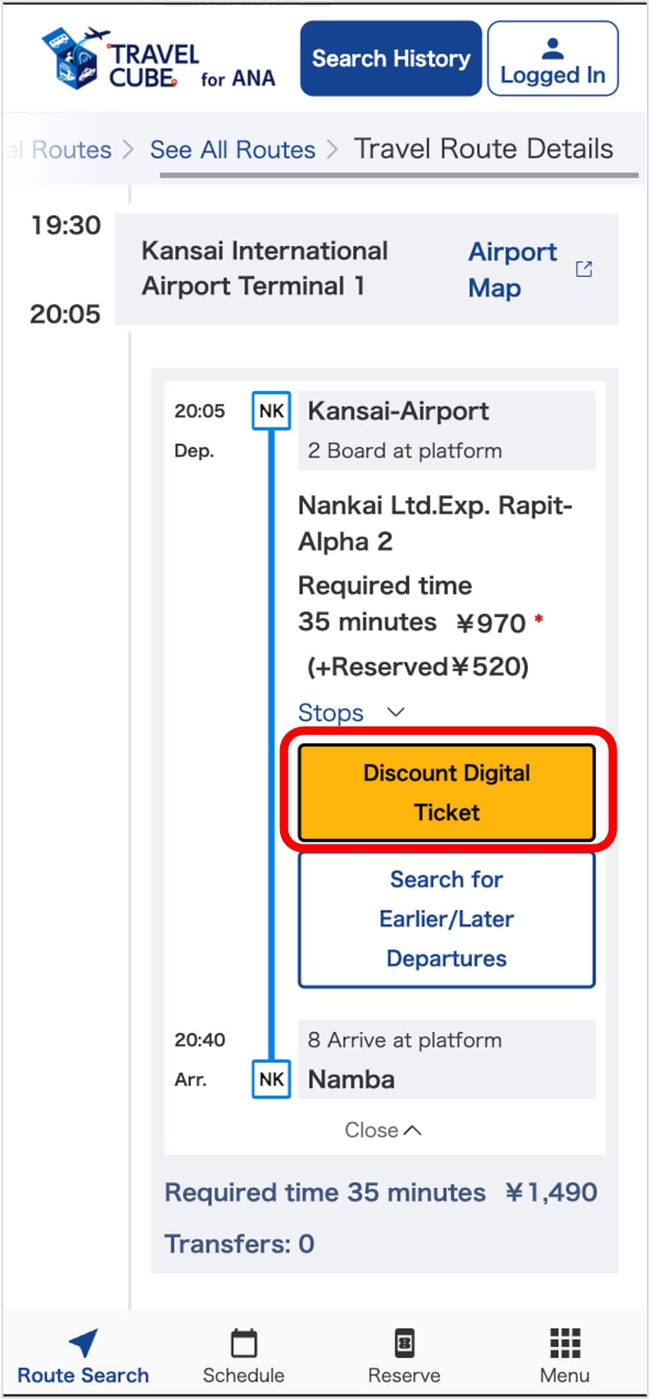Click Search for Earlier/Later Departures

446,919
